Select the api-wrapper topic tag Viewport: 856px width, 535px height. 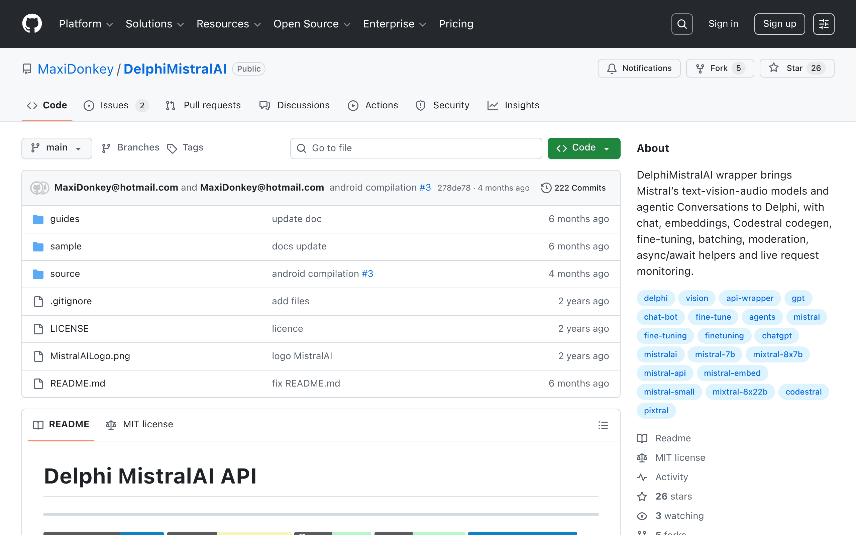(750, 298)
